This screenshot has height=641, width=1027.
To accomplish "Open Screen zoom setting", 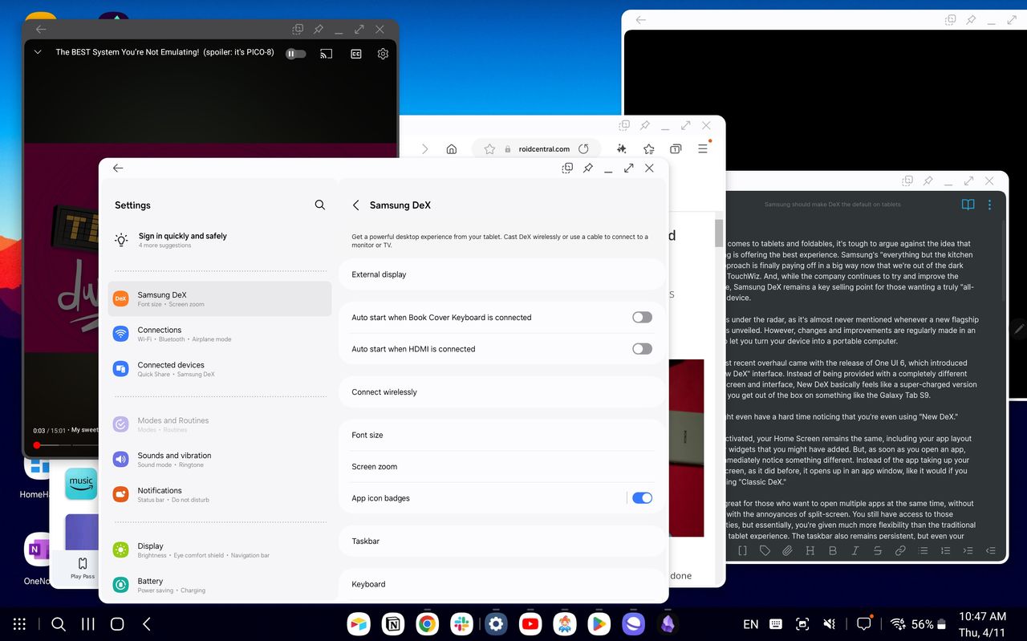I will [x=502, y=467].
